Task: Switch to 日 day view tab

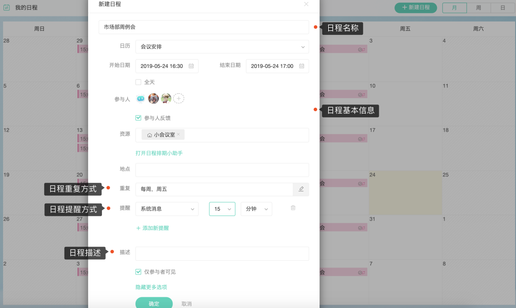Action: click(503, 8)
